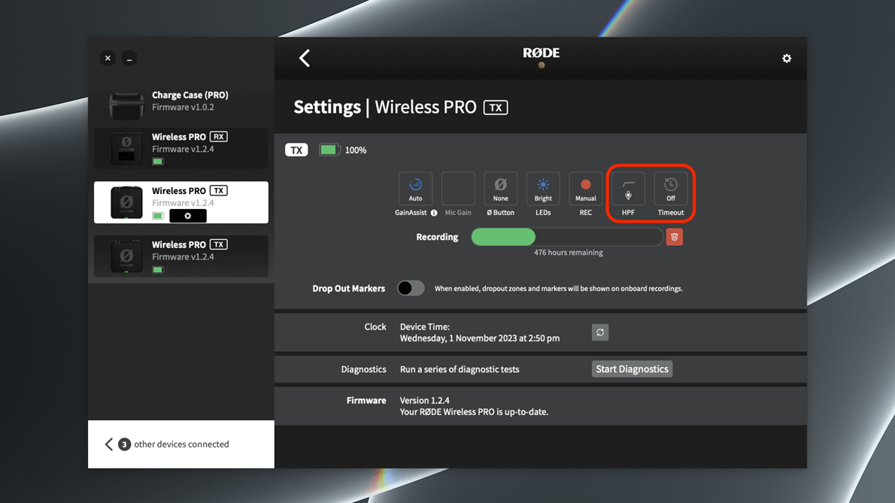Image resolution: width=895 pixels, height=503 pixels.
Task: Sync device time with refresh icon
Action: pyautogui.click(x=600, y=332)
